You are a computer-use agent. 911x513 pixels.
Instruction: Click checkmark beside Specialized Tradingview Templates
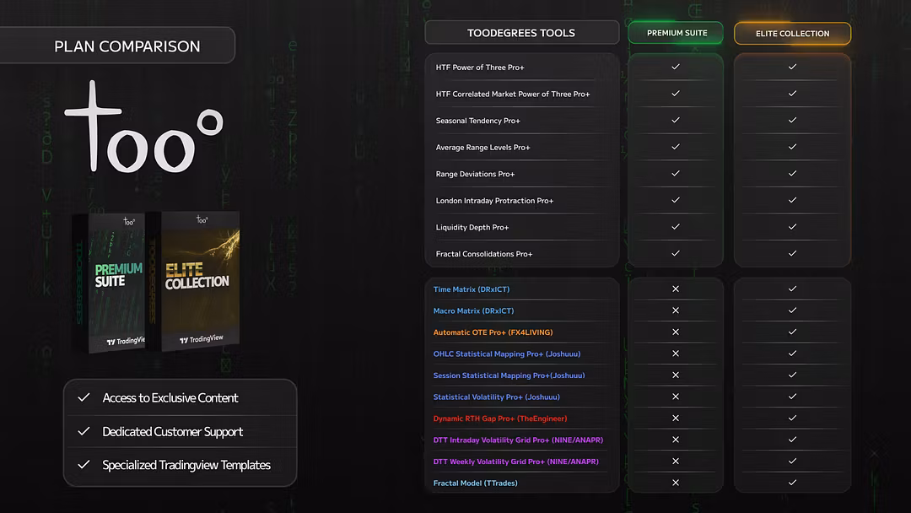click(84, 465)
